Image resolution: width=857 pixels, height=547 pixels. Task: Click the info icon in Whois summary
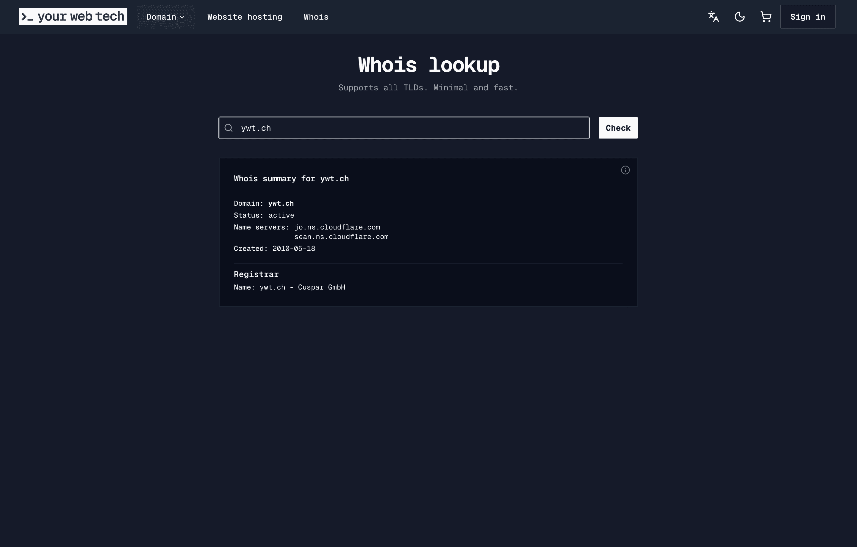pos(625,170)
